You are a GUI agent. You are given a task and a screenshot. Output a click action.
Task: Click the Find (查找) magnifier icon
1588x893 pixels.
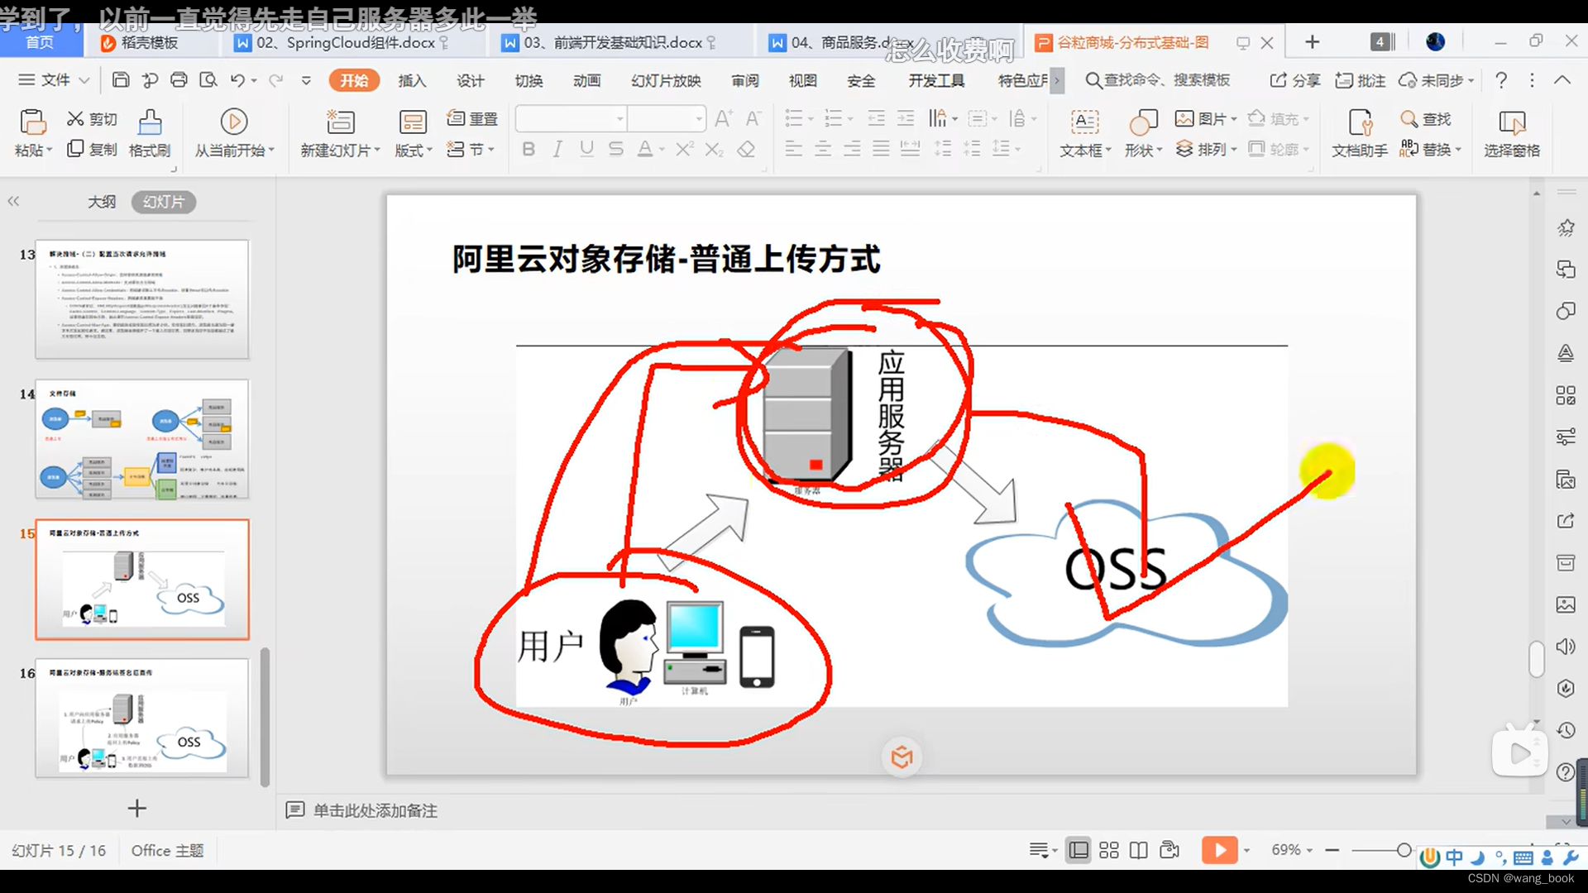(1409, 118)
